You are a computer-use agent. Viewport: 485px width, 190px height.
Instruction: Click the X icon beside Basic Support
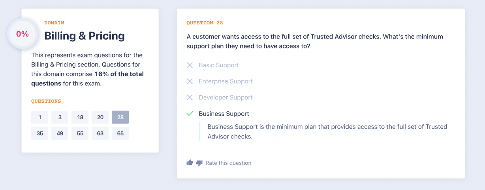pos(190,65)
